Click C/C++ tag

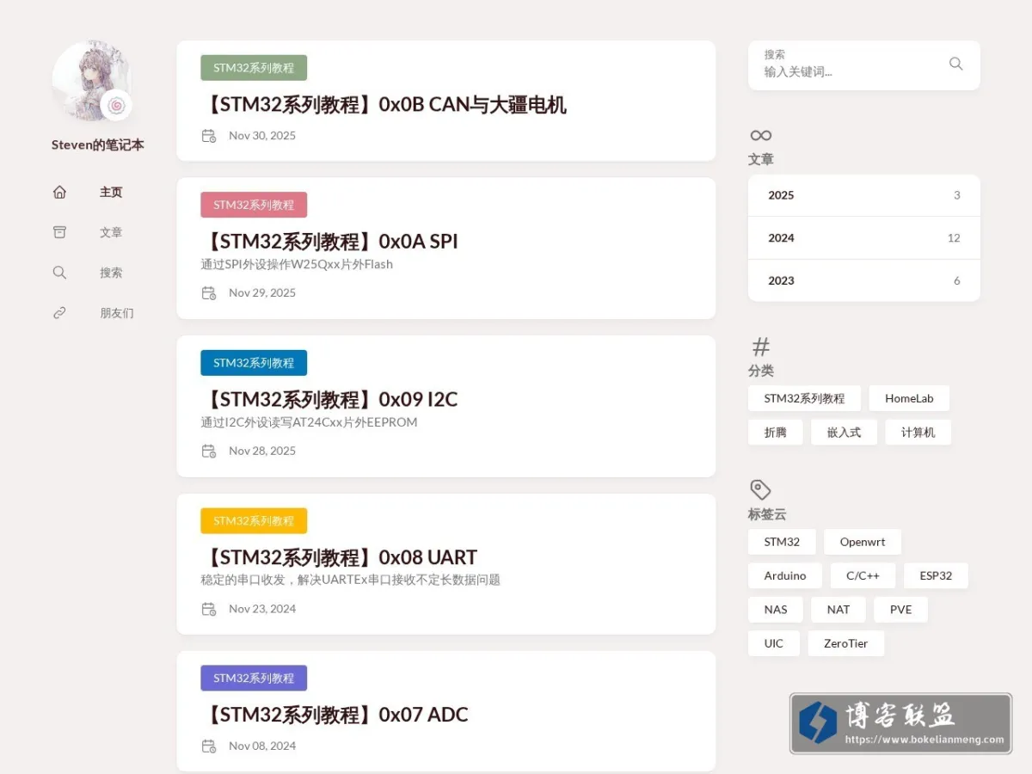(x=863, y=575)
